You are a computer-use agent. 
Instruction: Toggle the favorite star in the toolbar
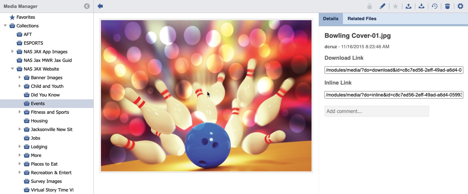click(396, 6)
